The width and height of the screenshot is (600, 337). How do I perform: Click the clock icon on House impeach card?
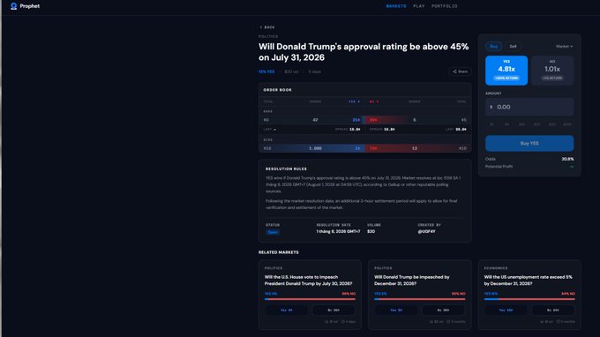(x=343, y=322)
